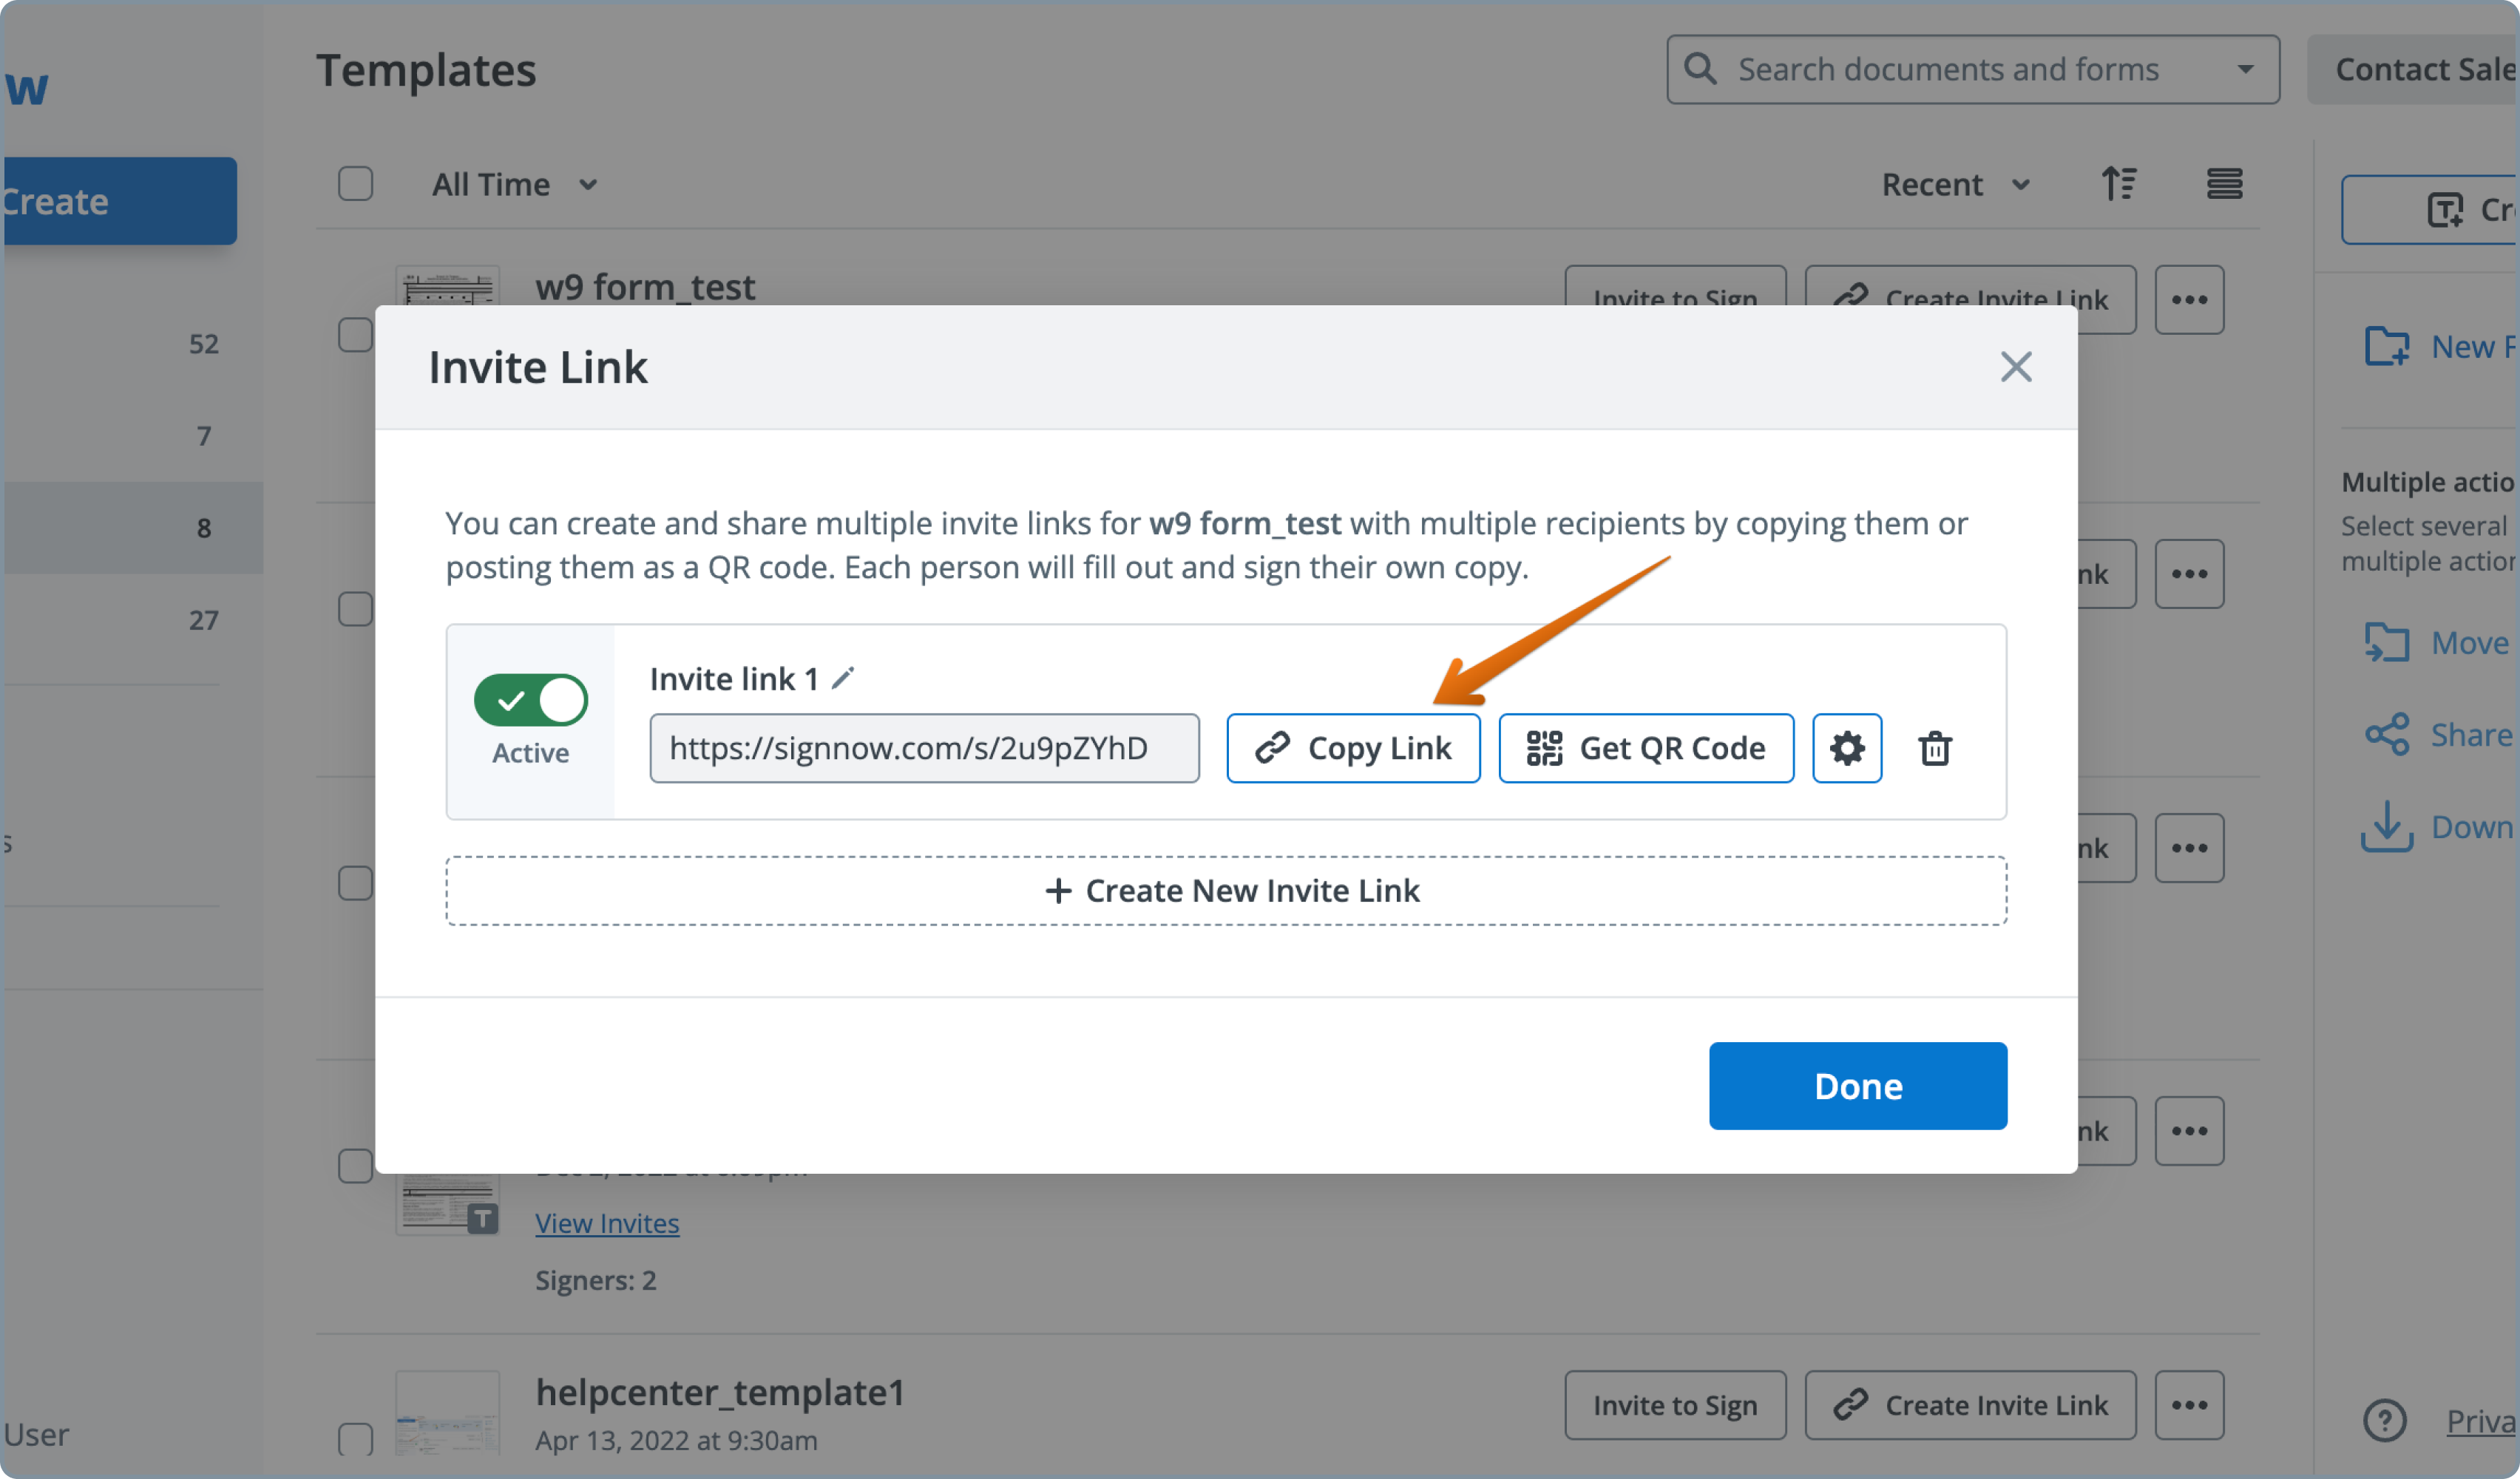Click the invite link settings gear icon

point(1846,747)
